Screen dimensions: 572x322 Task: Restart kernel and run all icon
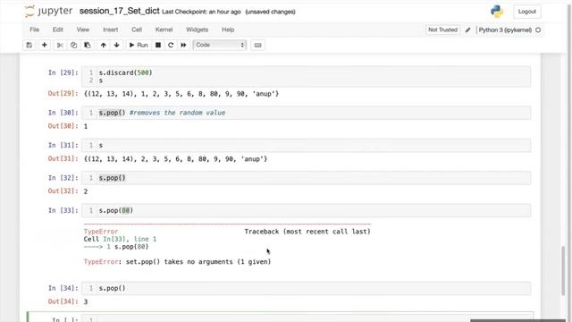click(x=183, y=45)
